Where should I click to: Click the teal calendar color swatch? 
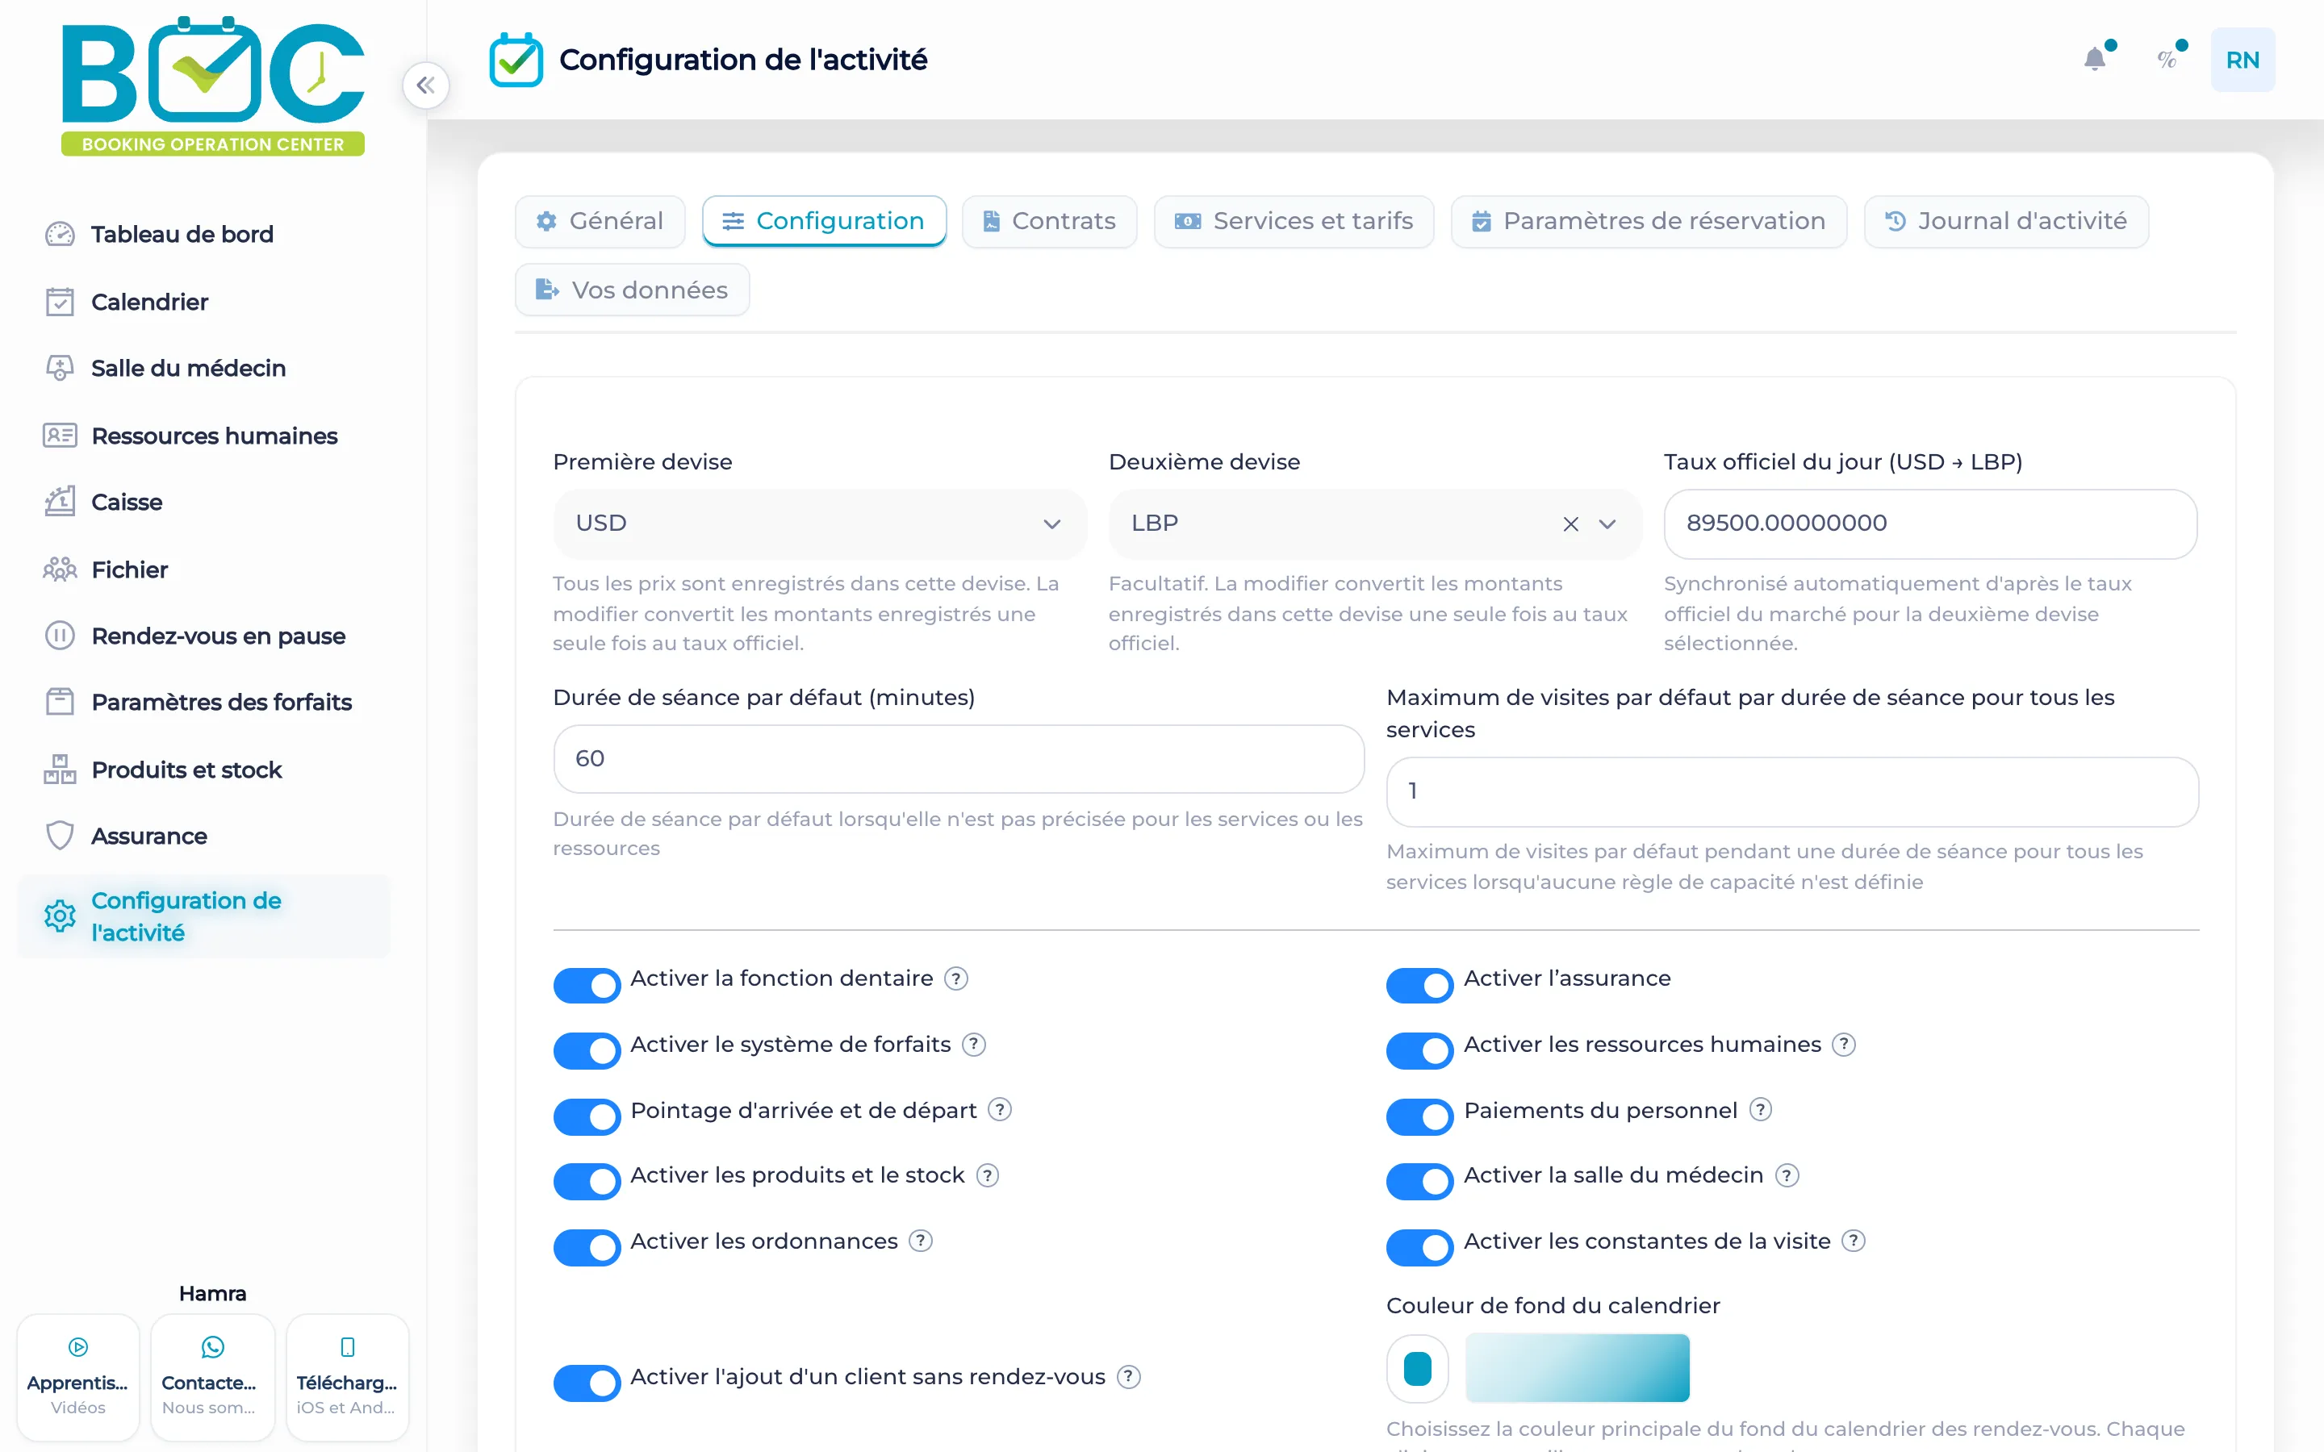(x=1418, y=1368)
